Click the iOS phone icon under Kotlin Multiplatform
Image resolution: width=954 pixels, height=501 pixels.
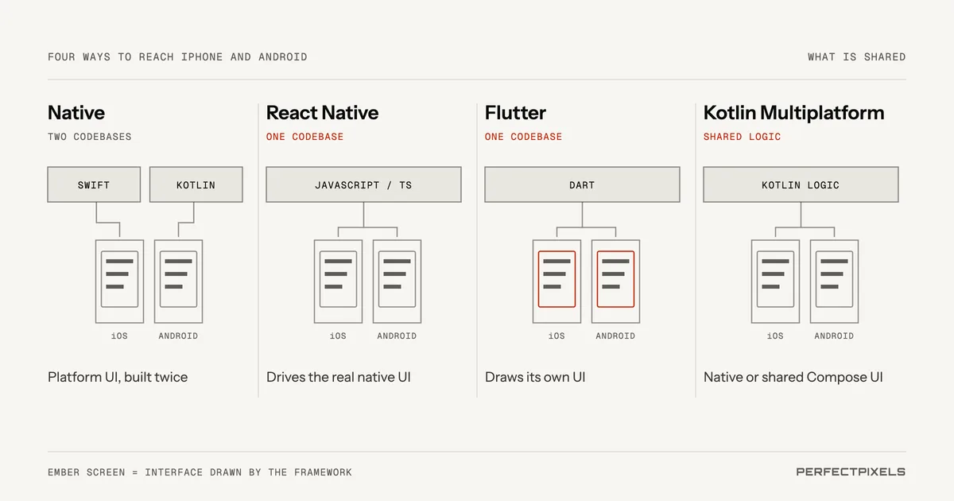point(775,282)
